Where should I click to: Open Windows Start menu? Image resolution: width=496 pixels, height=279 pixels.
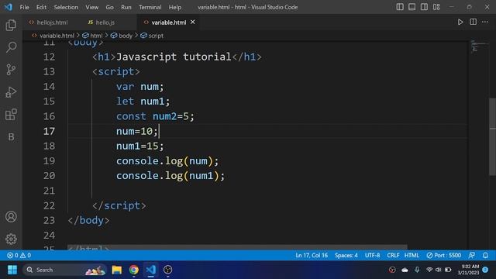pyautogui.click(x=12, y=270)
